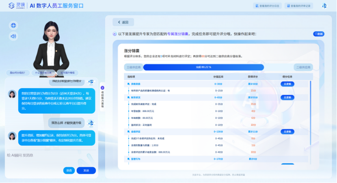
Task: Click the 二级供应商 level label
Action: tap(303, 67)
